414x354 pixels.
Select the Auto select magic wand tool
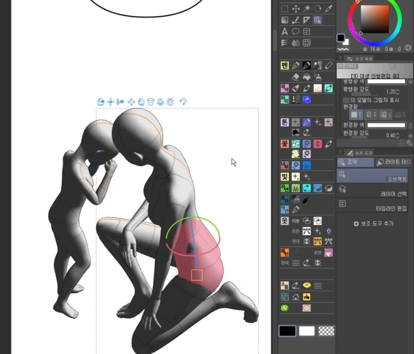point(307,8)
